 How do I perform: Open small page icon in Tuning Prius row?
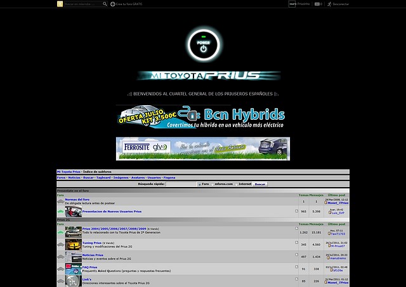click(x=296, y=242)
